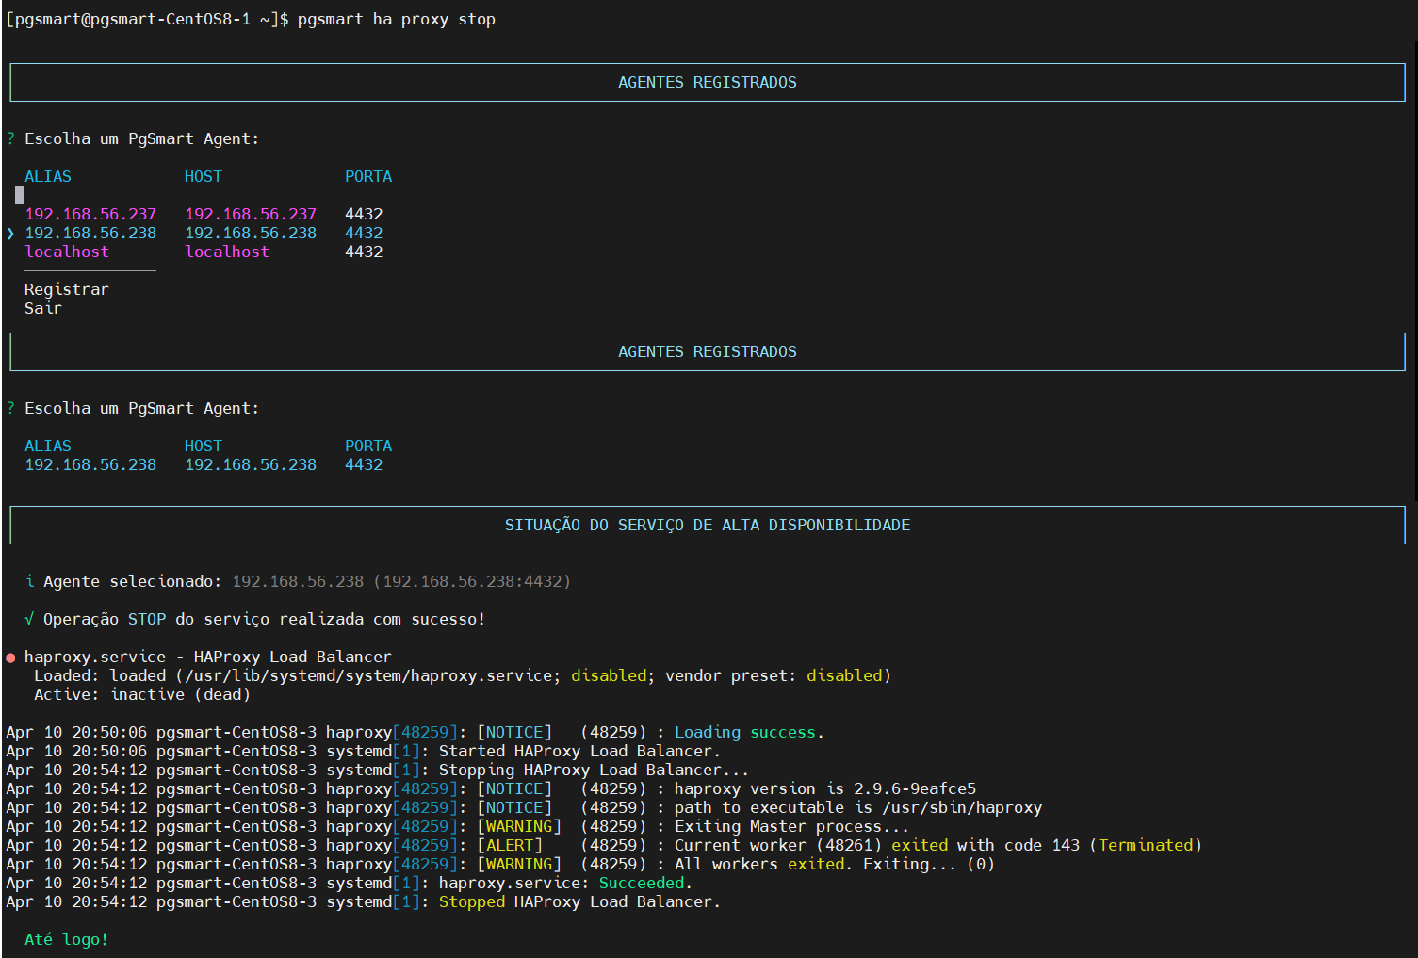Click the text cursor block under ALIAS
Image resolution: width=1418 pixels, height=958 pixels.
[x=20, y=195]
